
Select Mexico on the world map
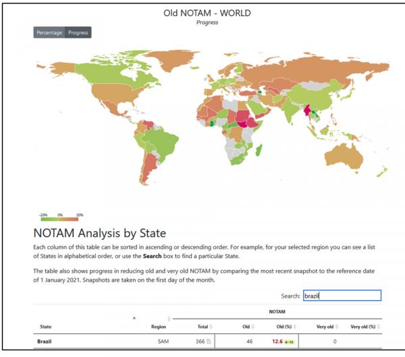tap(110, 107)
